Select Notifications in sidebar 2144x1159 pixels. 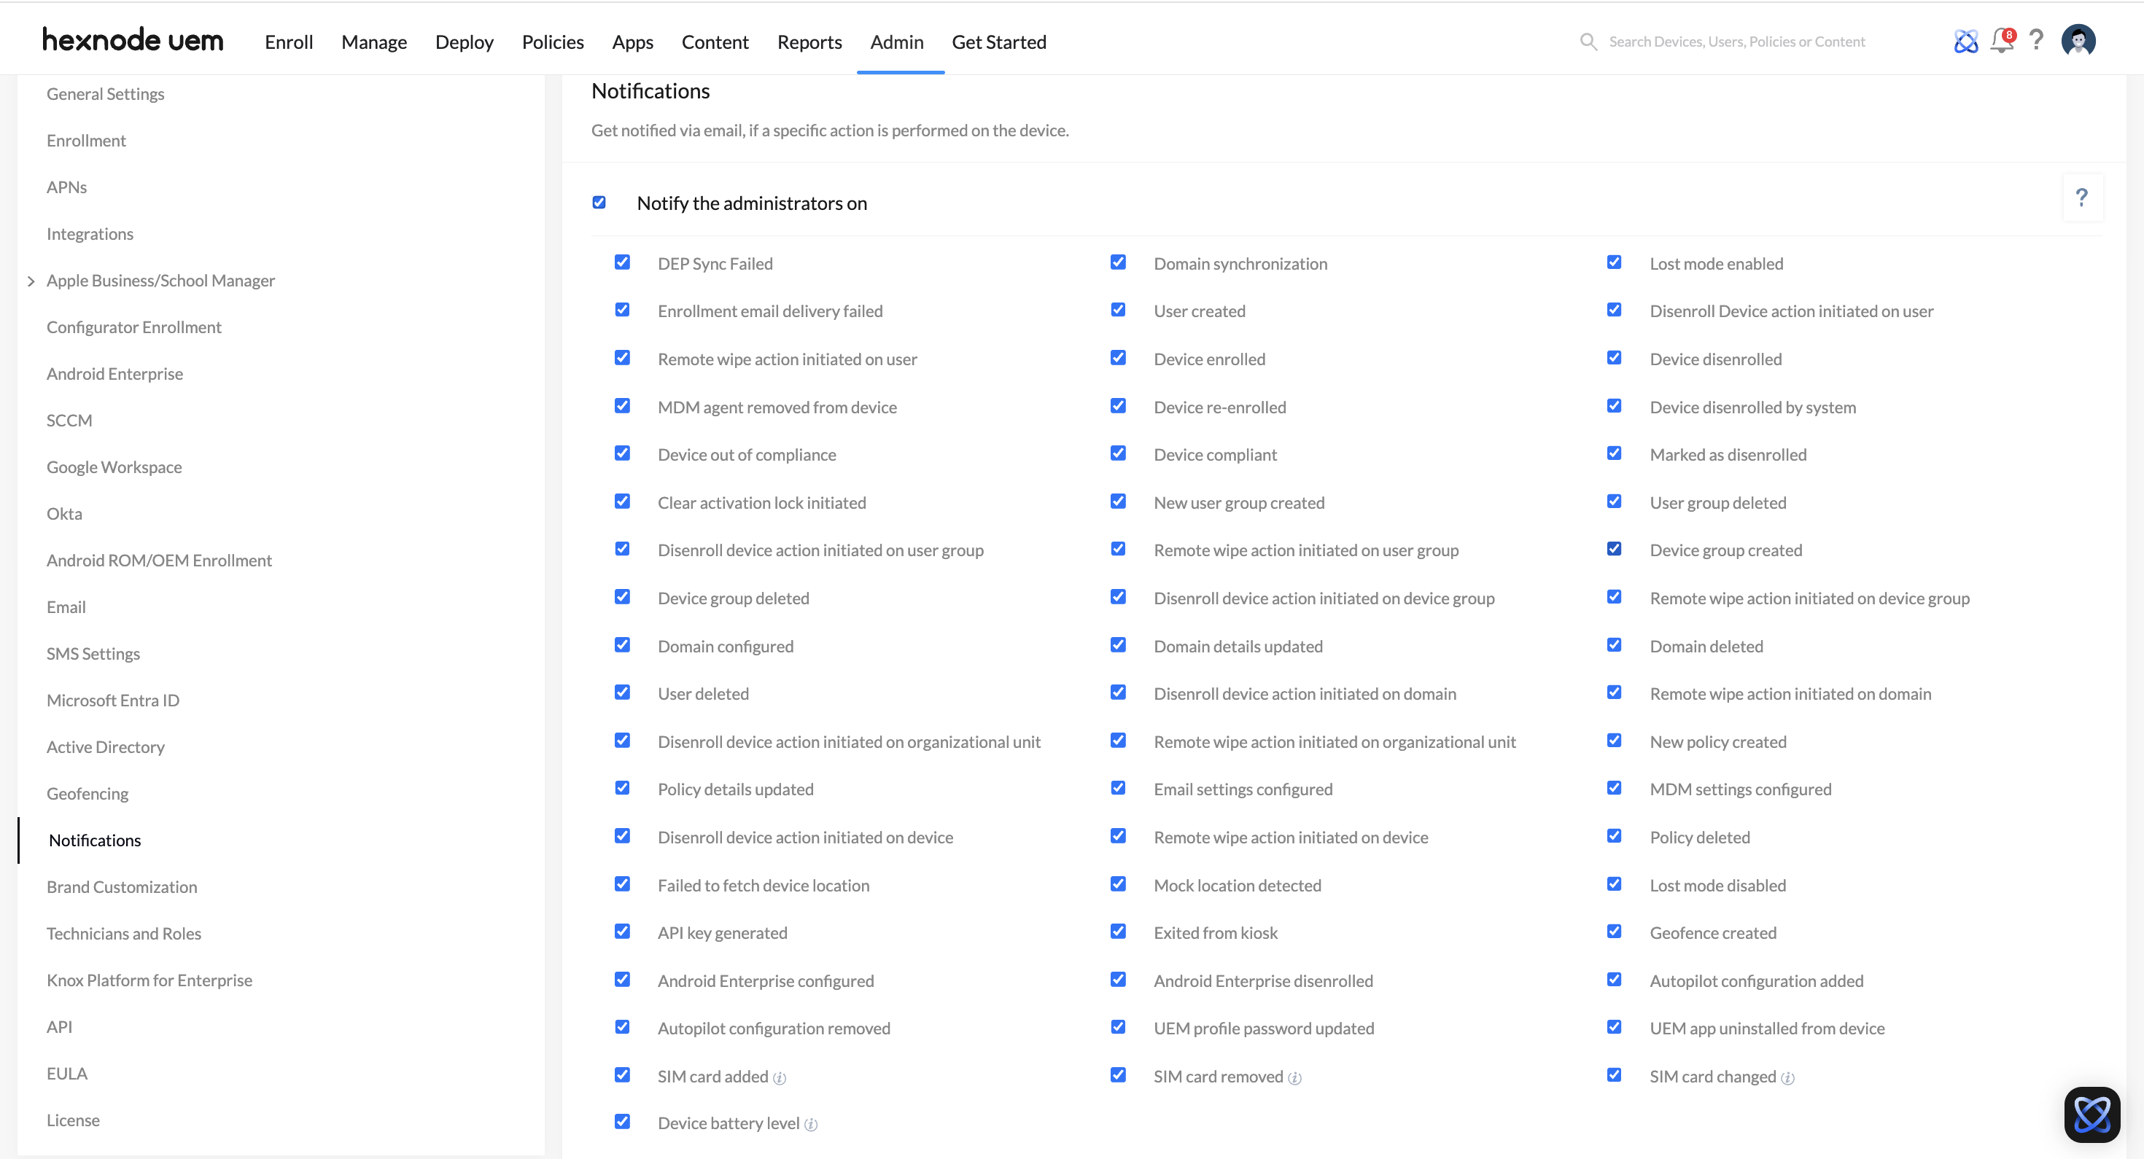click(x=95, y=840)
